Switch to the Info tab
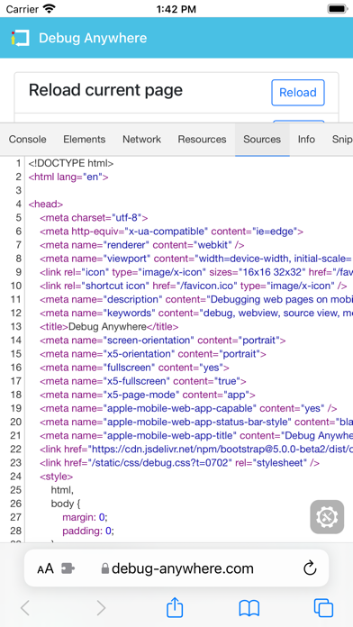 pos(306,139)
